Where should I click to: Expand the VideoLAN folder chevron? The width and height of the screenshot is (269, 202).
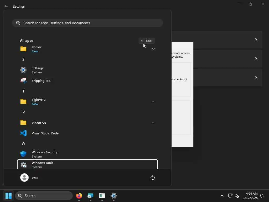[153, 123]
